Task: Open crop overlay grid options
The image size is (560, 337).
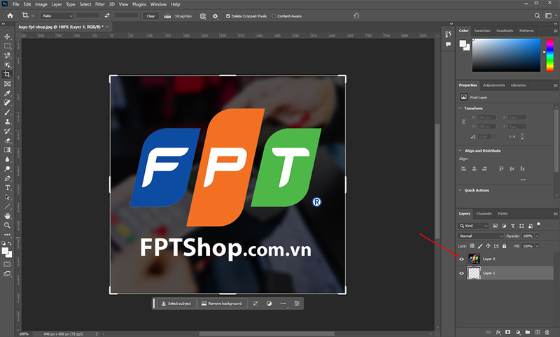Action: (x=203, y=16)
